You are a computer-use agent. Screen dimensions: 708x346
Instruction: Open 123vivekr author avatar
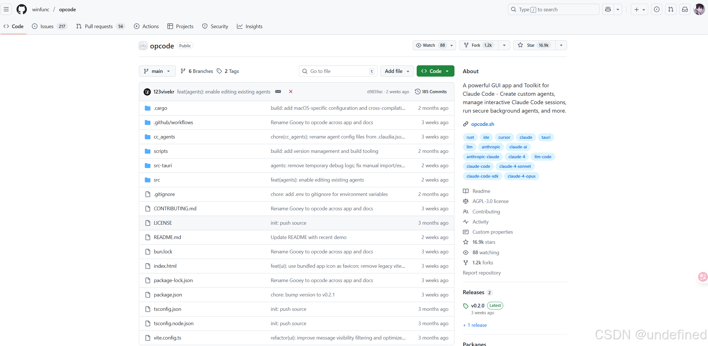[x=147, y=92]
